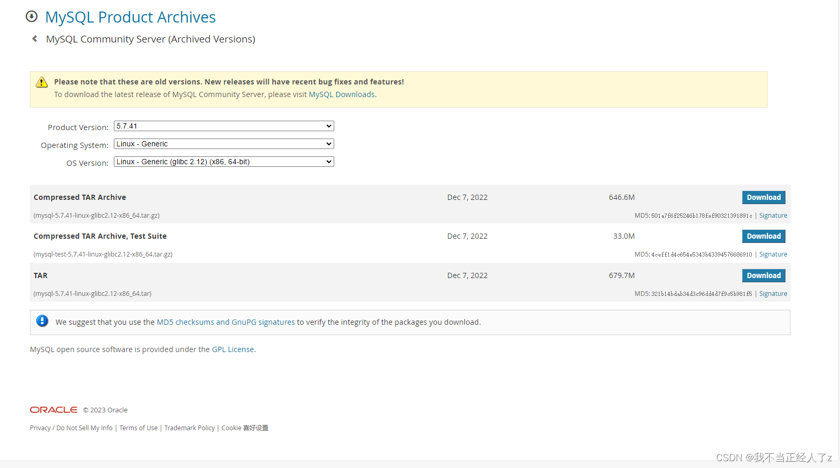
Task: Click MySQL Product Archives heading
Action: (130, 17)
